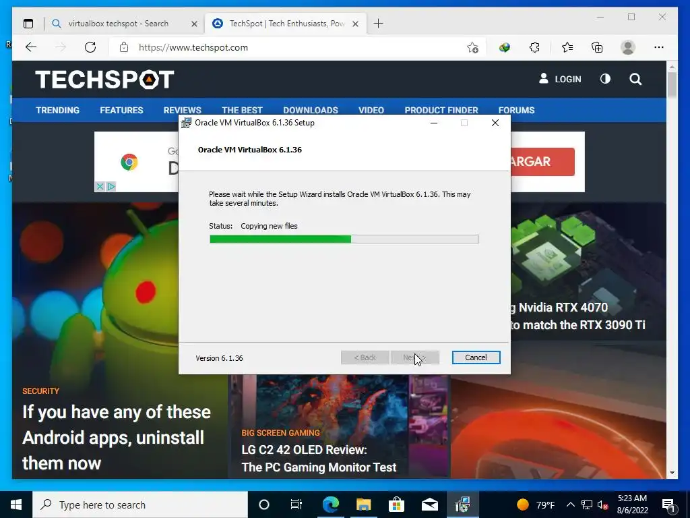Image resolution: width=690 pixels, height=518 pixels.
Task: Click the installer progress bar
Action: (344, 239)
